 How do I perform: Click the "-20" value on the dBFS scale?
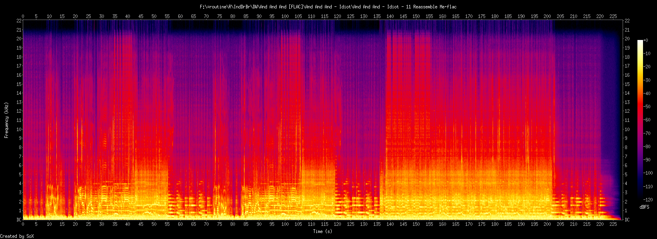tap(647, 67)
